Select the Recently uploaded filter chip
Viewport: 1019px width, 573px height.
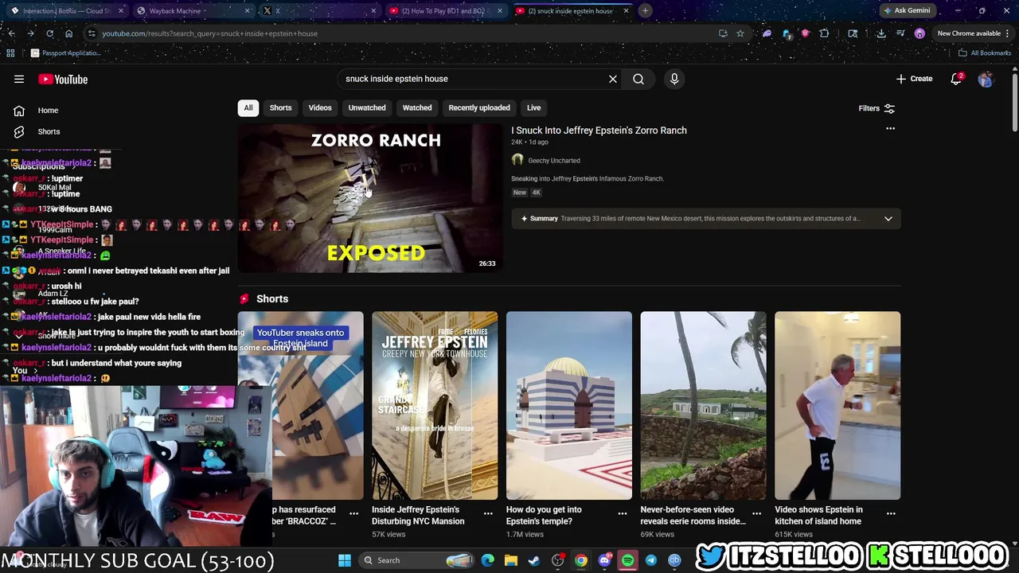[x=479, y=107]
